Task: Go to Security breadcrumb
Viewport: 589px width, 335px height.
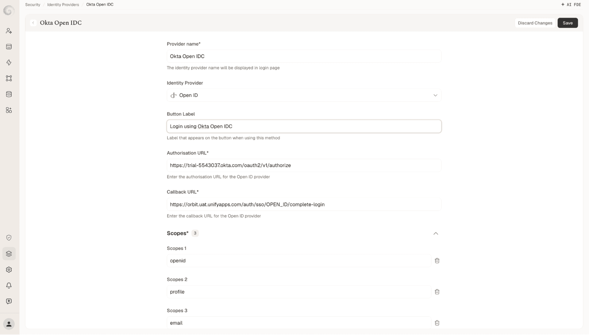Action: click(x=33, y=5)
